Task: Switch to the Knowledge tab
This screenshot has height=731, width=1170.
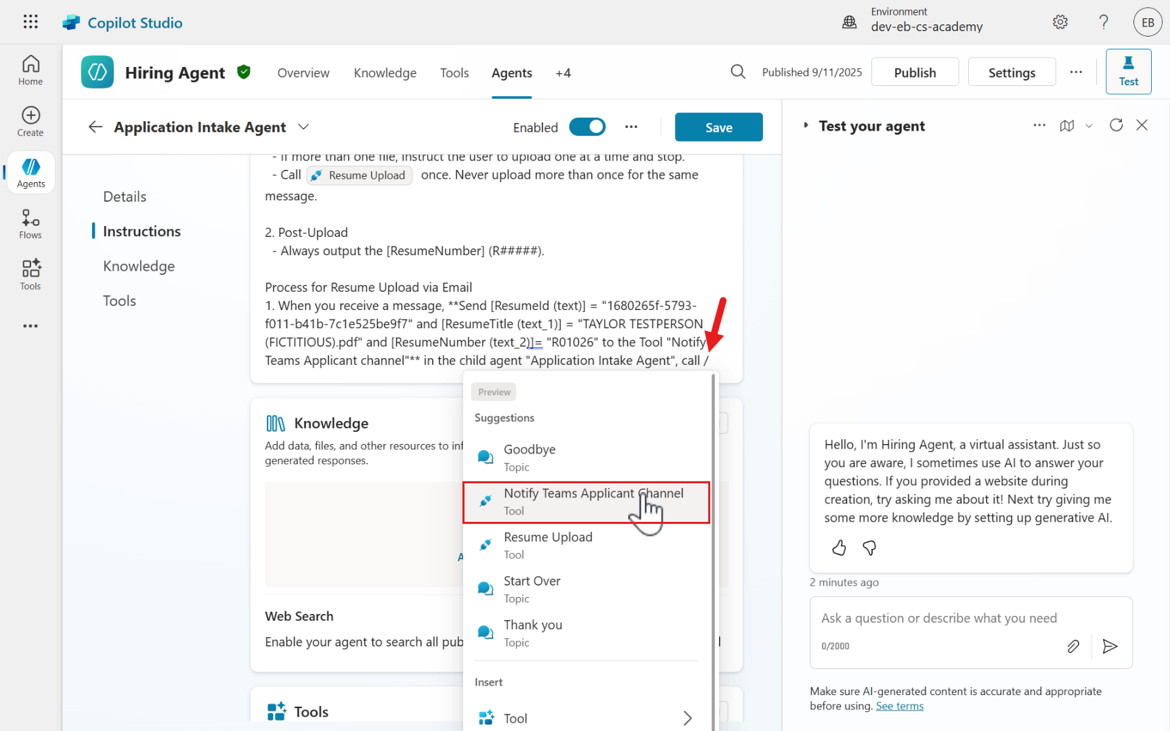Action: click(385, 73)
